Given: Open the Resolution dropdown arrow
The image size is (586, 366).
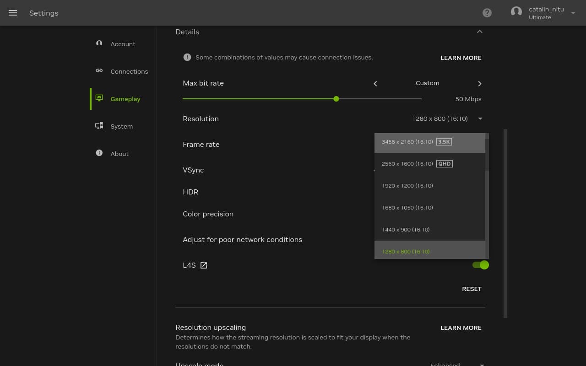Looking at the screenshot, I should click(480, 119).
